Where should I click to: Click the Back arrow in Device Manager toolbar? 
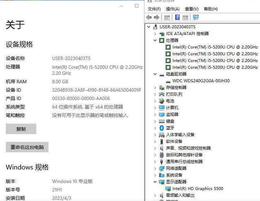point(149,17)
